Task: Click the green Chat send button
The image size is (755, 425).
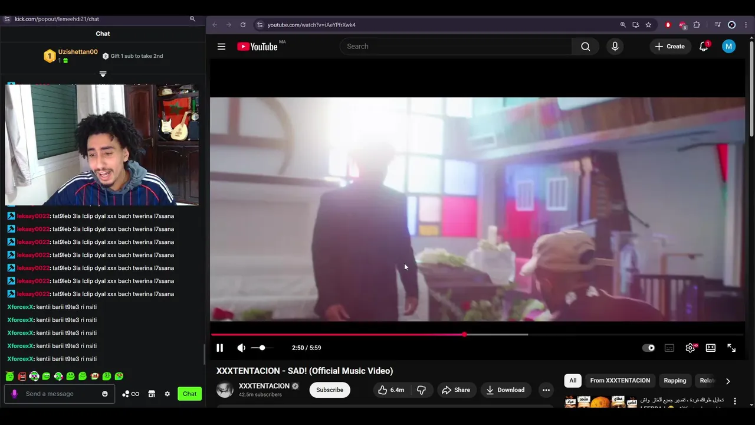Action: [189, 394]
